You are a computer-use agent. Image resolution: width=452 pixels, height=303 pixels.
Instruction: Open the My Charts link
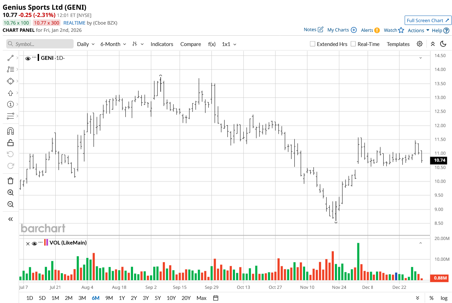coord(338,30)
